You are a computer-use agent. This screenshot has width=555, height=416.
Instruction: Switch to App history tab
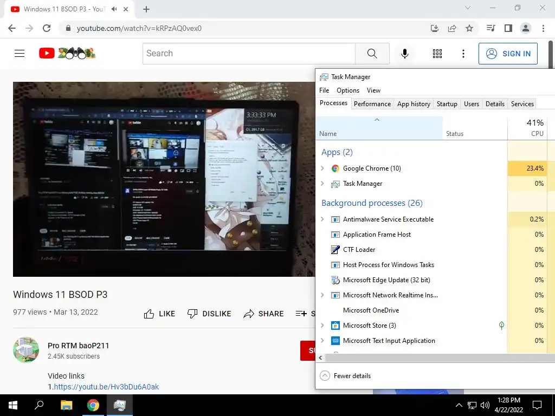[x=414, y=104]
